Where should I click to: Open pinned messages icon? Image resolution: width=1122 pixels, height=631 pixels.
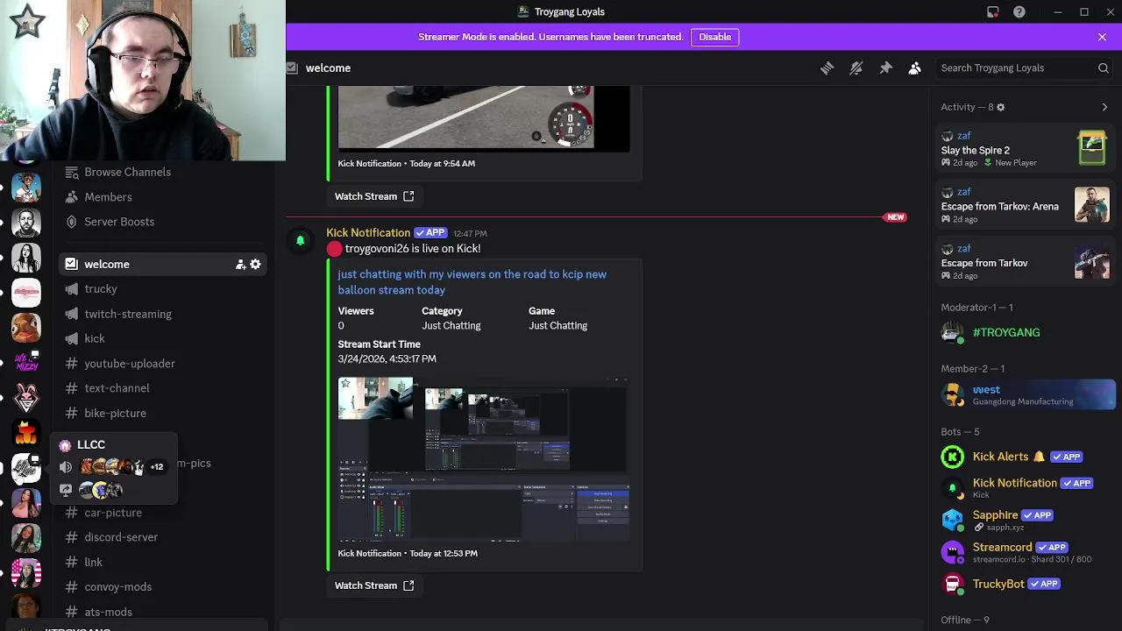click(885, 67)
